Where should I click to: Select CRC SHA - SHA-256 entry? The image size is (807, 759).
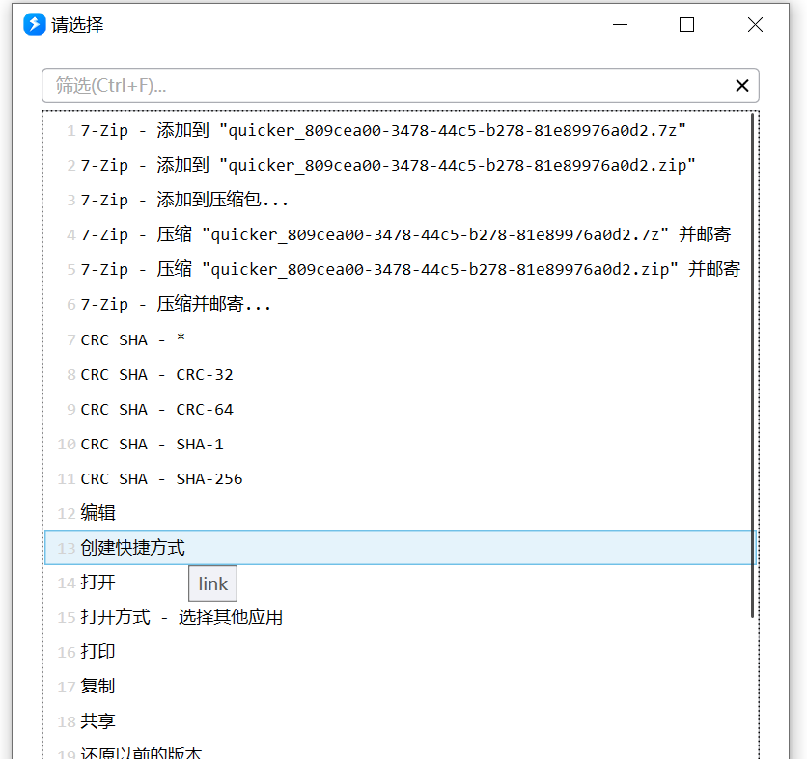tap(400, 478)
